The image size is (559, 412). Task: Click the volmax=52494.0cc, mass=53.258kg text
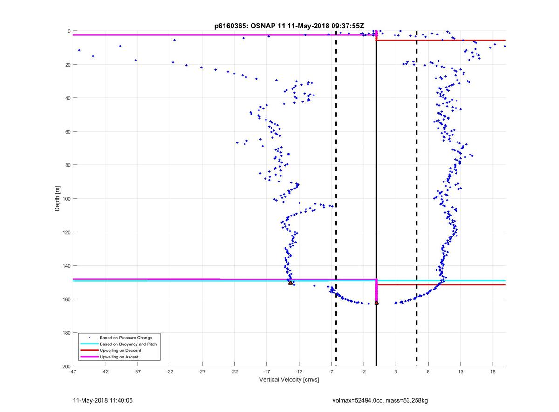click(x=380, y=400)
